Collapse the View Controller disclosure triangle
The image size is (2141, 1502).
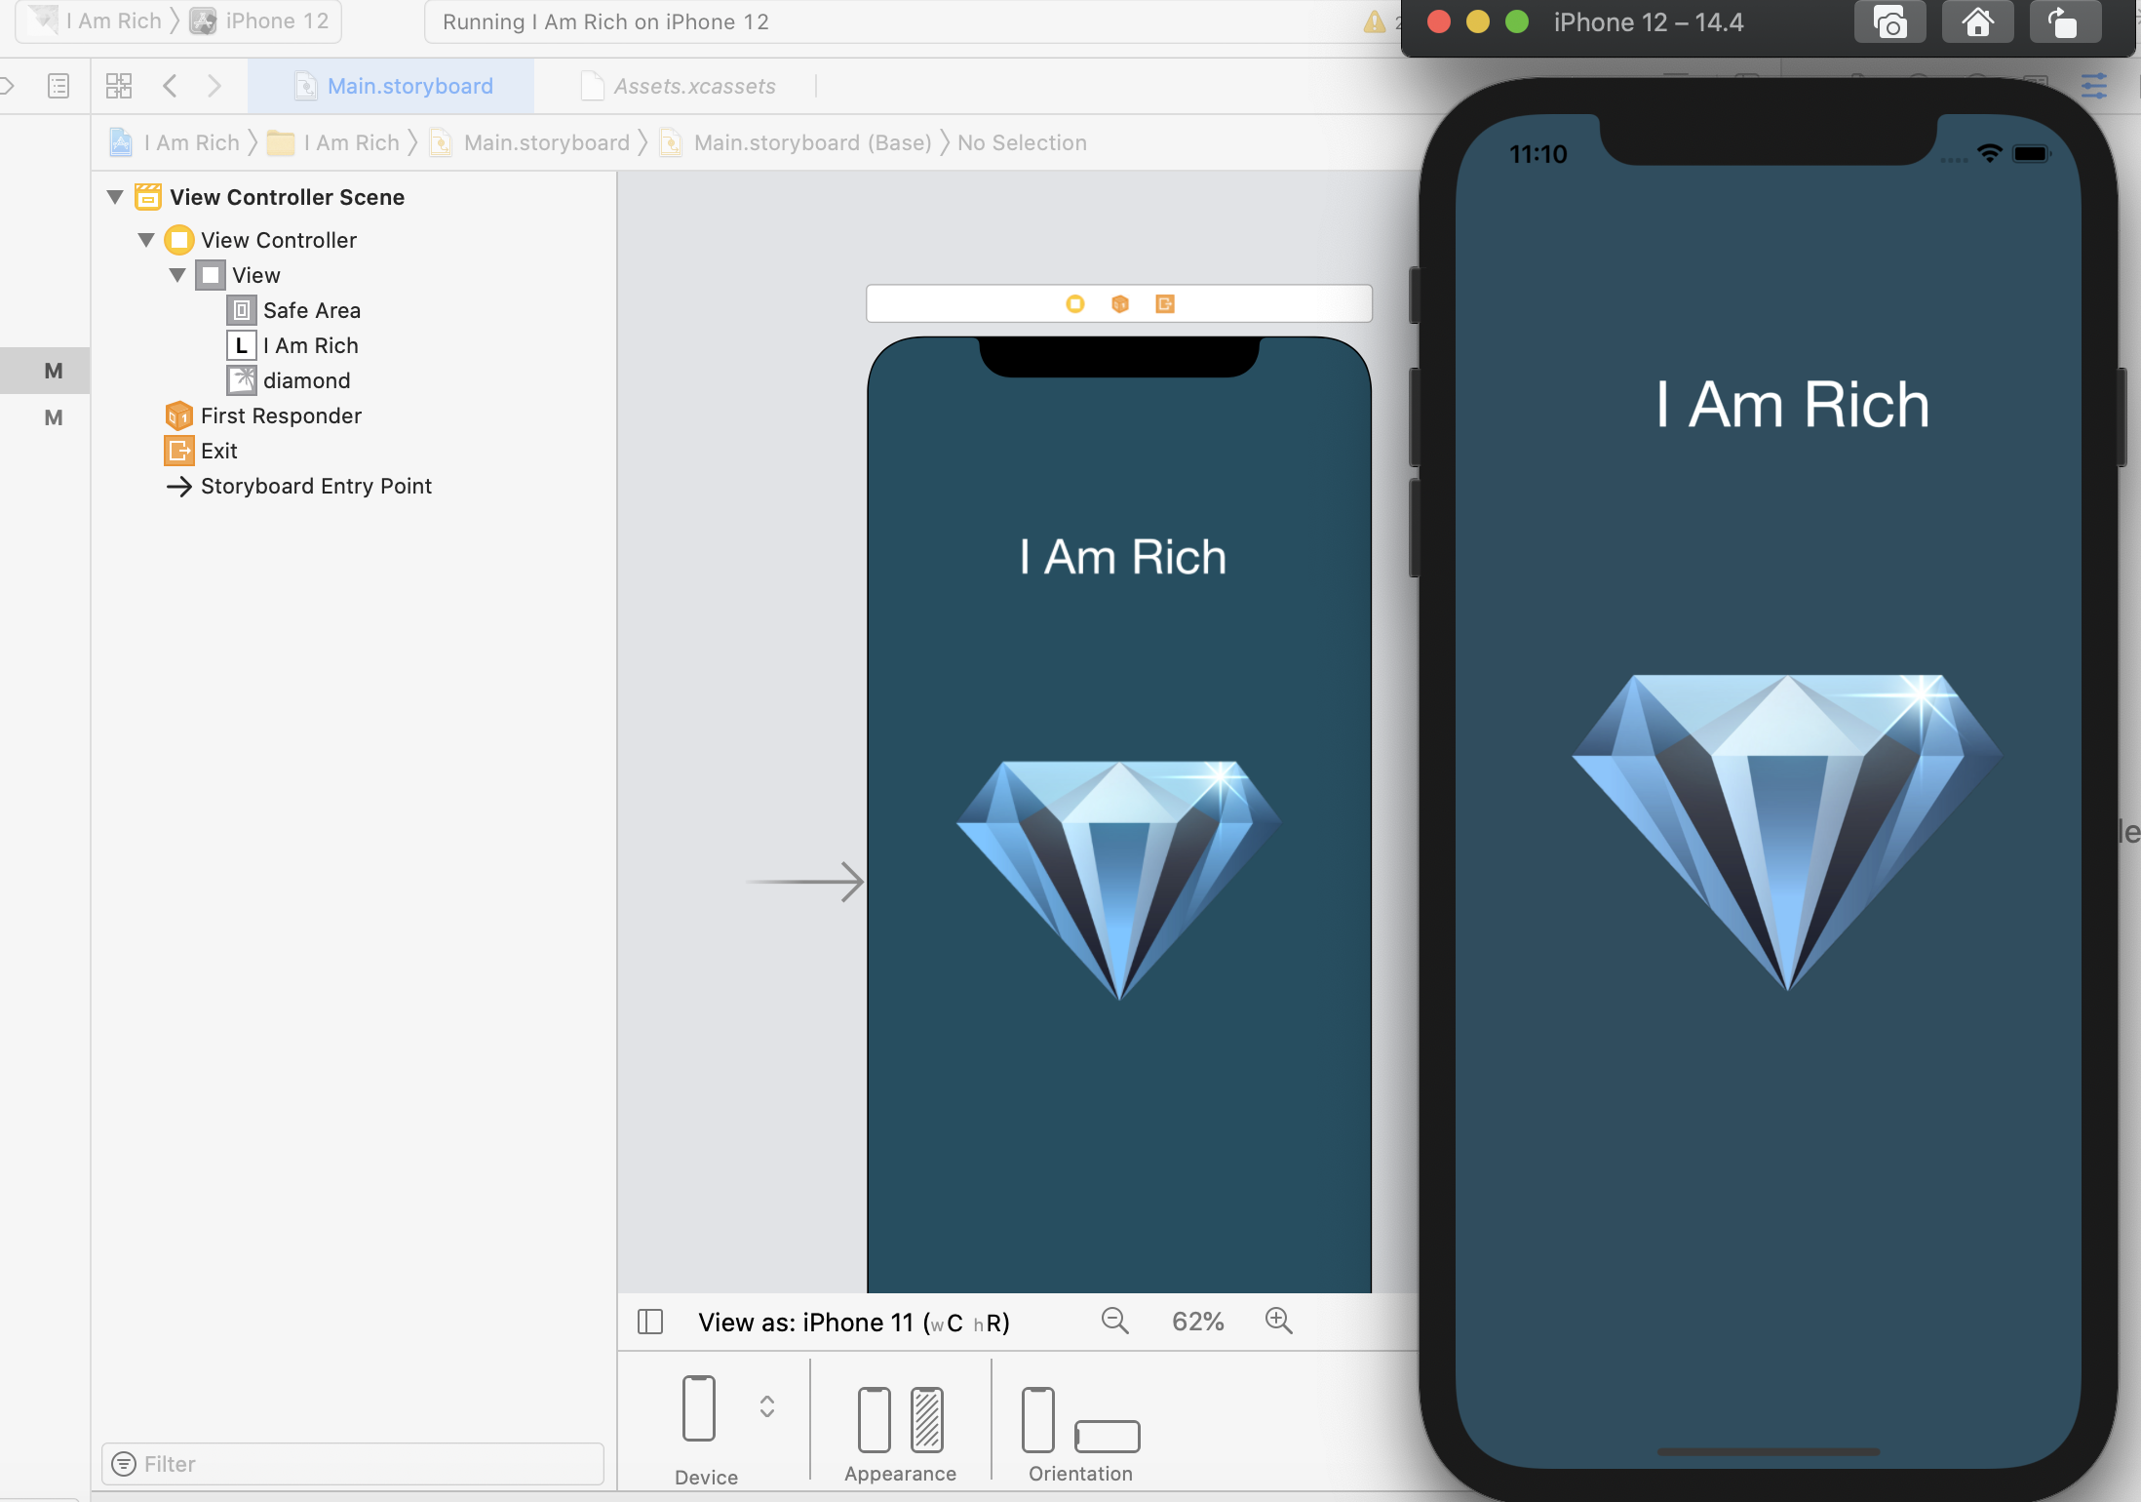[146, 240]
